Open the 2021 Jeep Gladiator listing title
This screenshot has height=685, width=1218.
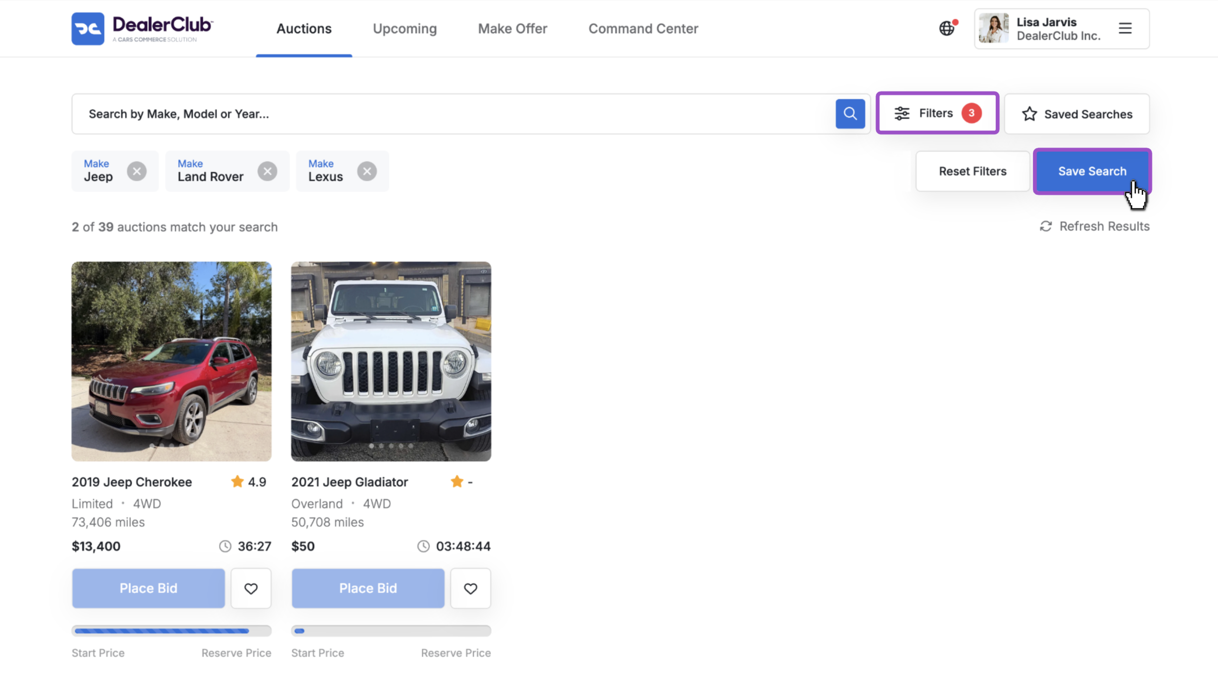(x=350, y=482)
